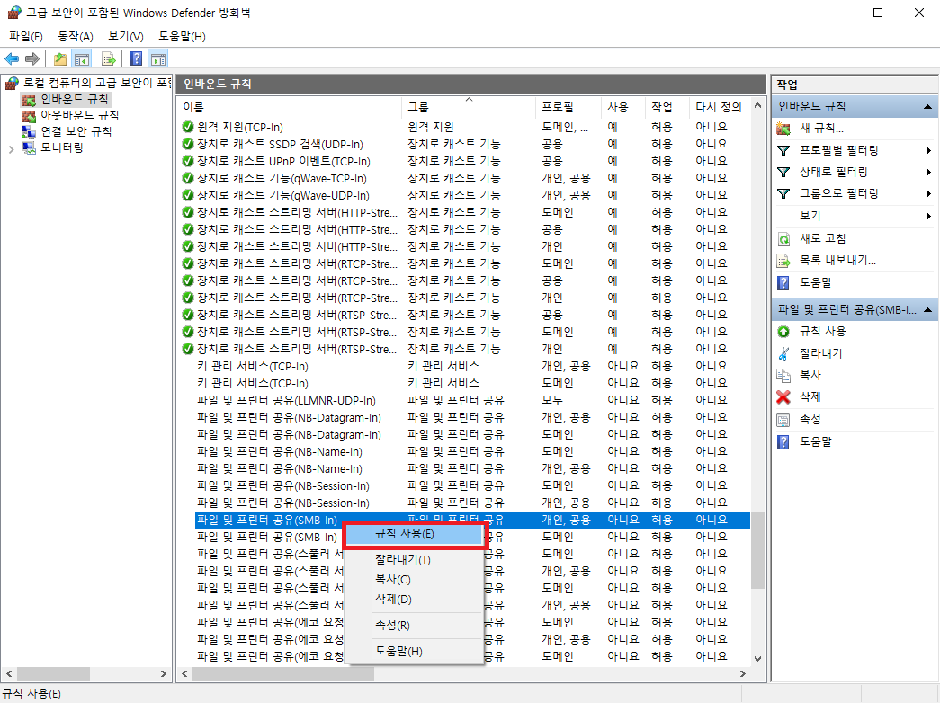Screen dimensions: 940x703
Task: Open the 상태로 필터링 submenu arrow
Action: coord(928,172)
